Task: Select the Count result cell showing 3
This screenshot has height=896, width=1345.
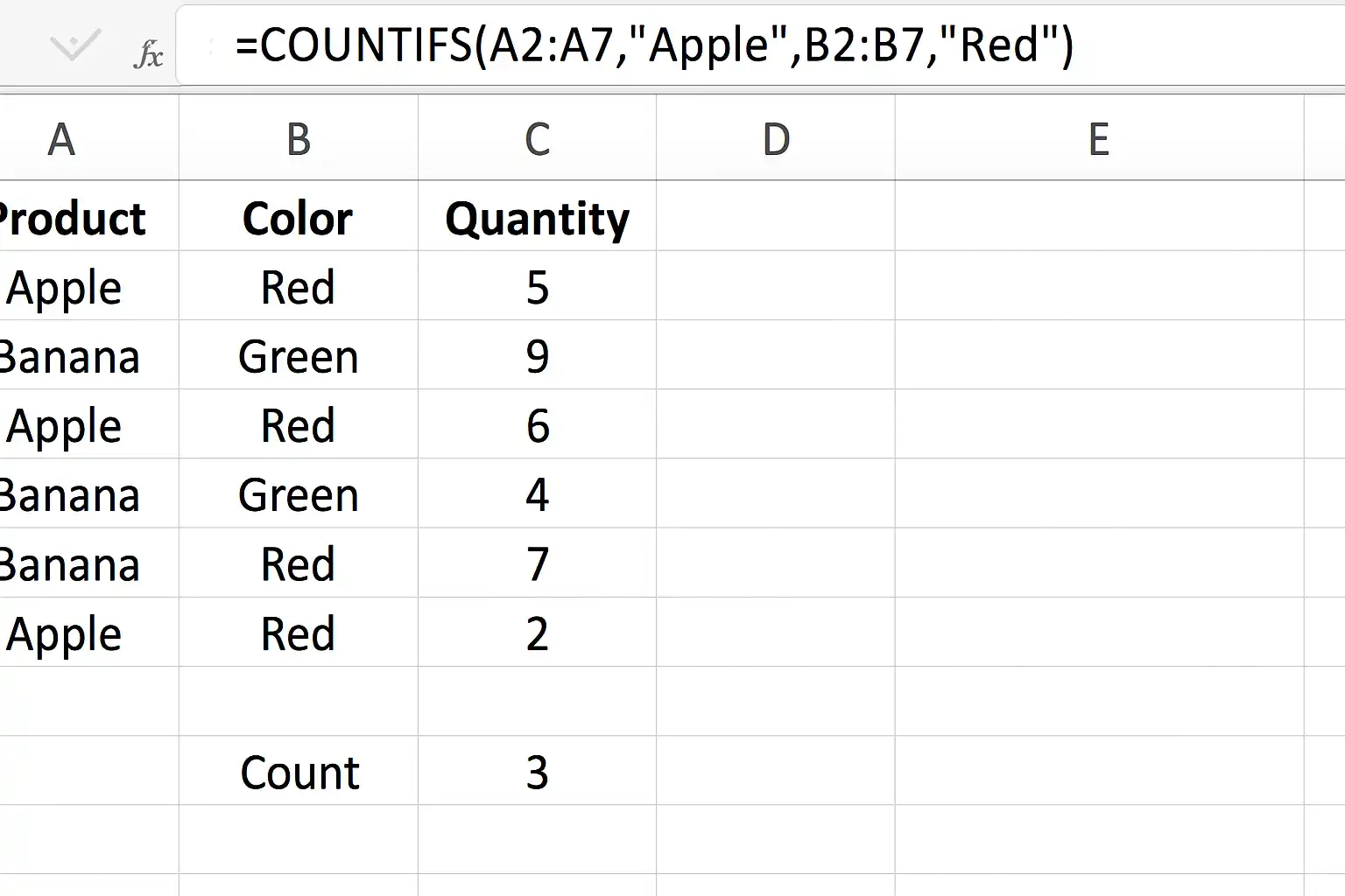Action: pyautogui.click(x=537, y=771)
